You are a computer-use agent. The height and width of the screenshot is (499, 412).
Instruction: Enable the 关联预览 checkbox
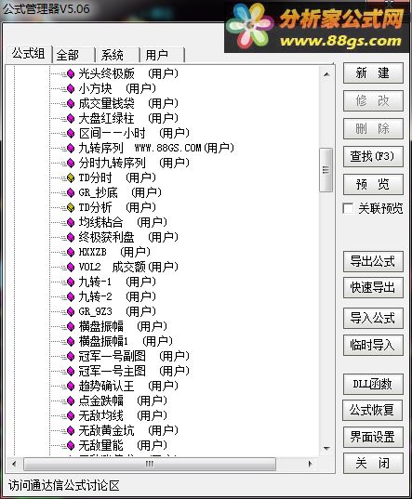point(348,209)
